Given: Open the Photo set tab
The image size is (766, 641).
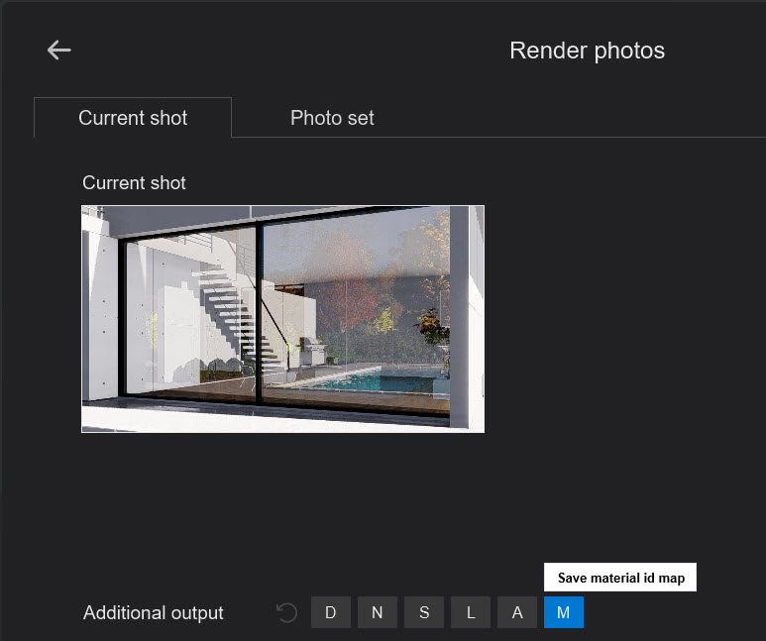Looking at the screenshot, I should tap(332, 118).
